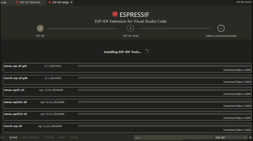Click the loading spinner beside Installing text
Screen dimensions: 253x141
point(147,51)
